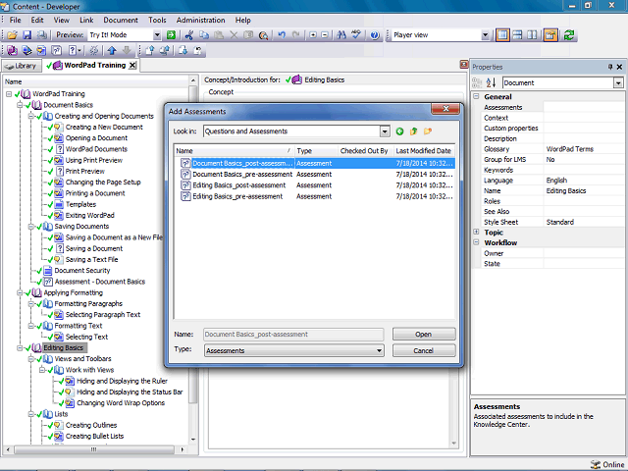Screen dimensions: 628x471
Task: Sort by the Name column header
Action: pyautogui.click(x=234, y=150)
